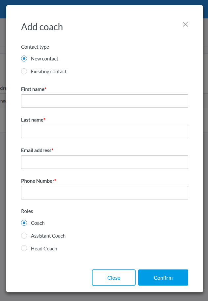Click the Phone Number label text
The width and height of the screenshot is (208, 301).
click(x=38, y=181)
